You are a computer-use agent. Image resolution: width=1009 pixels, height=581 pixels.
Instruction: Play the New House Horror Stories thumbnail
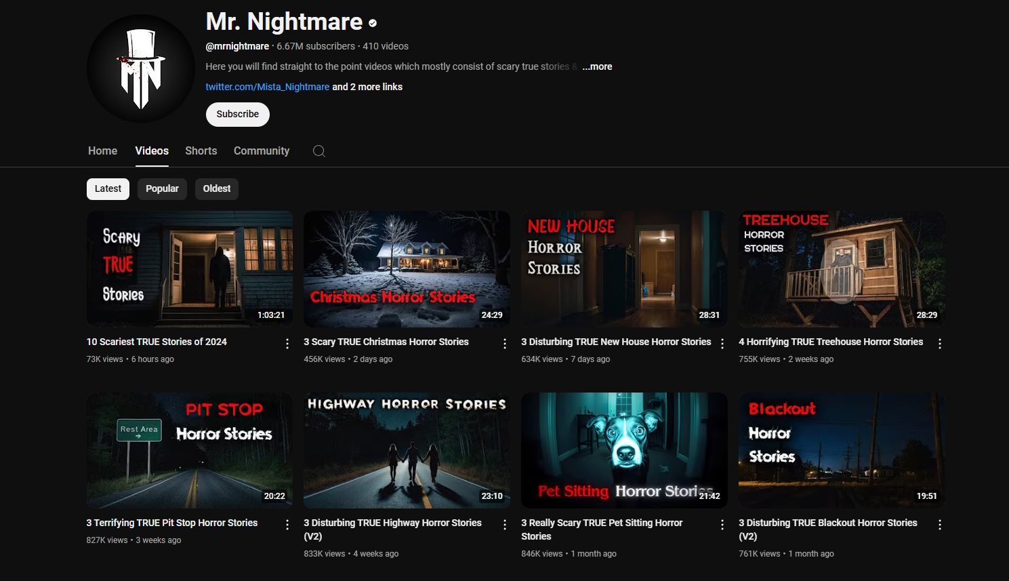[x=625, y=269]
